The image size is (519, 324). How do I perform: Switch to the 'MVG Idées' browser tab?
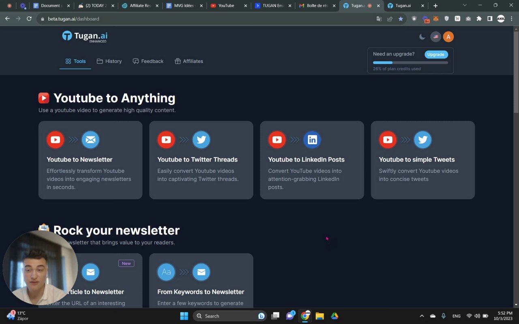184,6
